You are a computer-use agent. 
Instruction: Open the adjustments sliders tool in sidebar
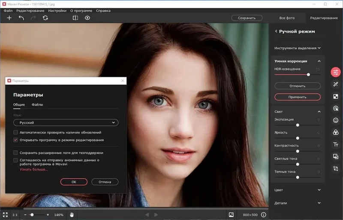coord(336,72)
